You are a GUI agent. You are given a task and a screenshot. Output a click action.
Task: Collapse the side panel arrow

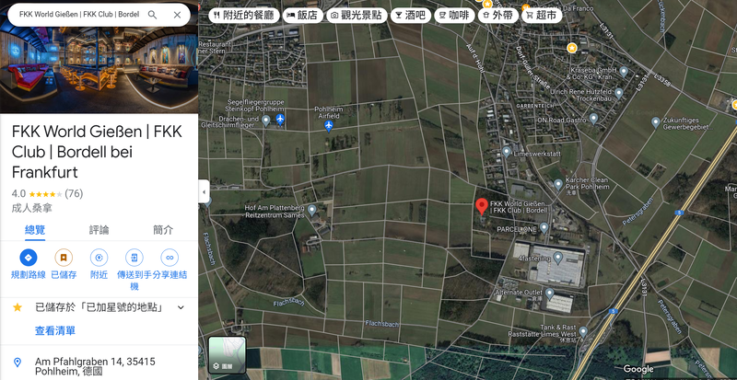tap(204, 192)
